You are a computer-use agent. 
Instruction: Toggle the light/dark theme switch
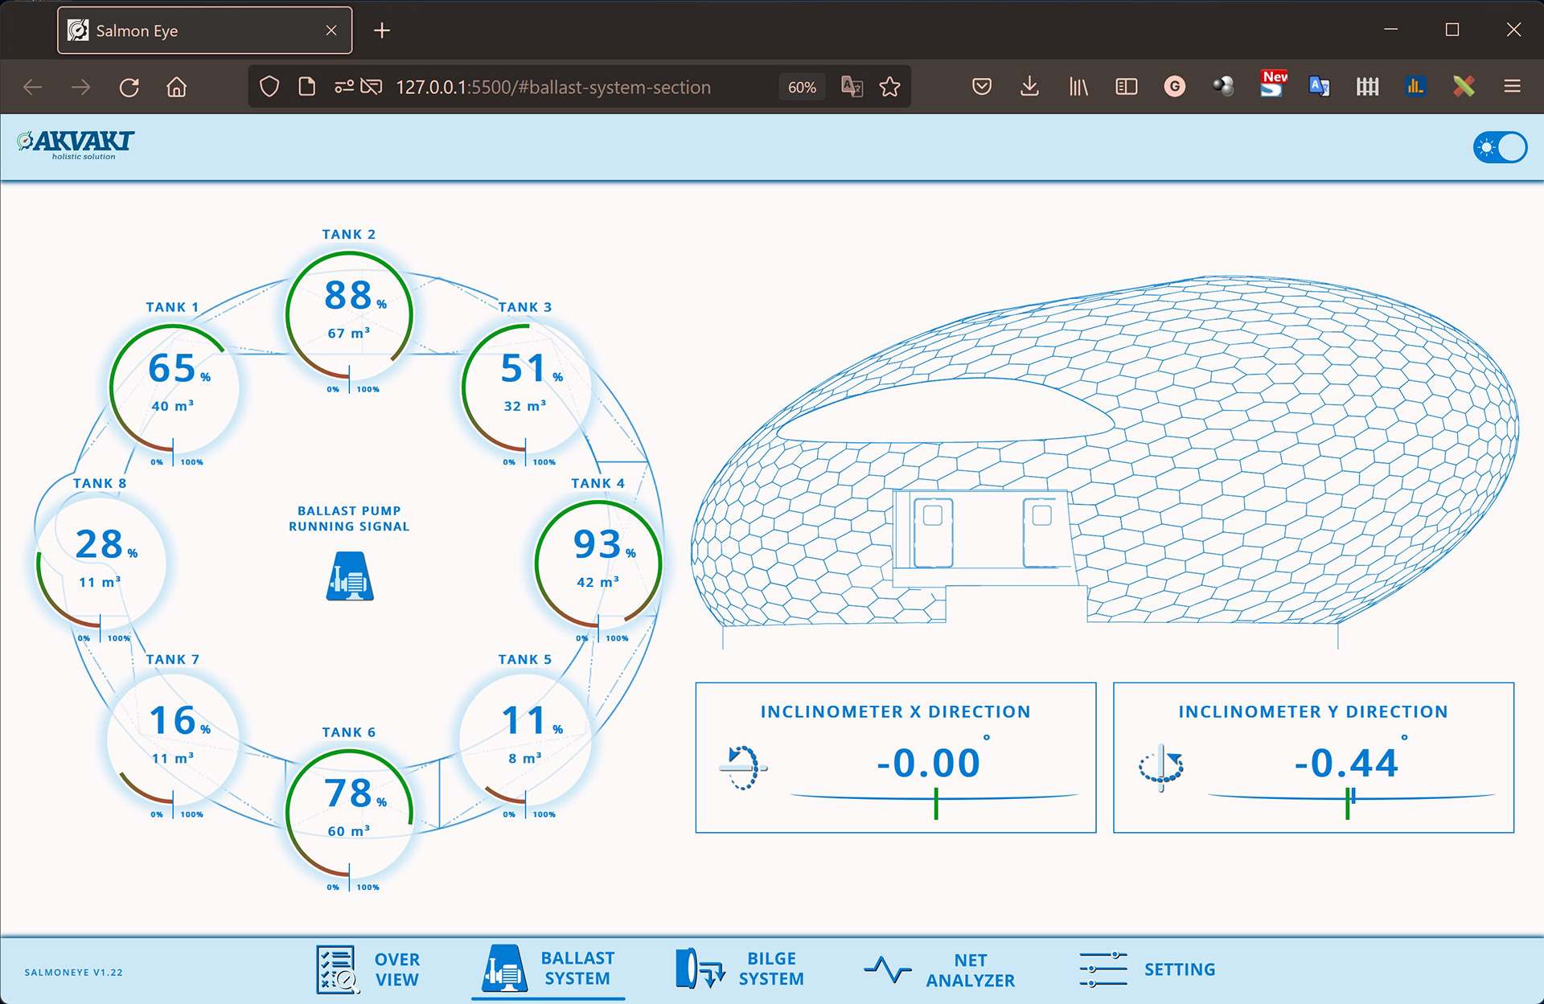pyautogui.click(x=1500, y=147)
